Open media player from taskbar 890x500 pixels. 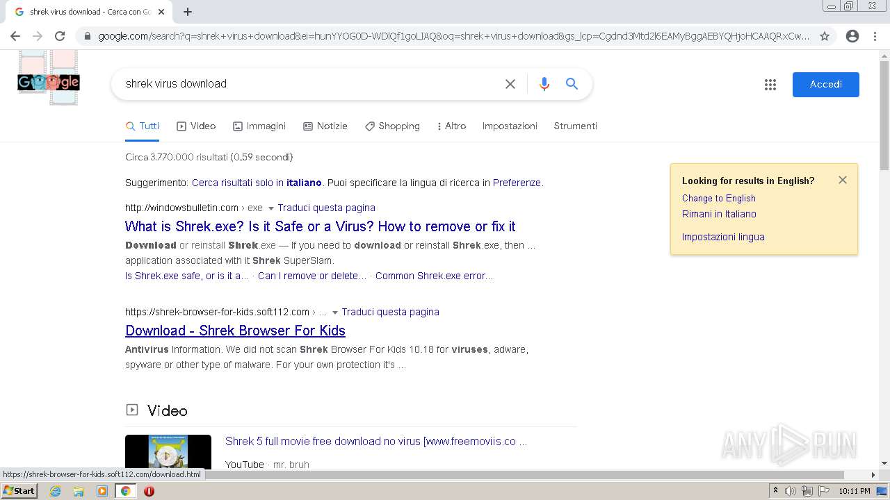point(102,491)
